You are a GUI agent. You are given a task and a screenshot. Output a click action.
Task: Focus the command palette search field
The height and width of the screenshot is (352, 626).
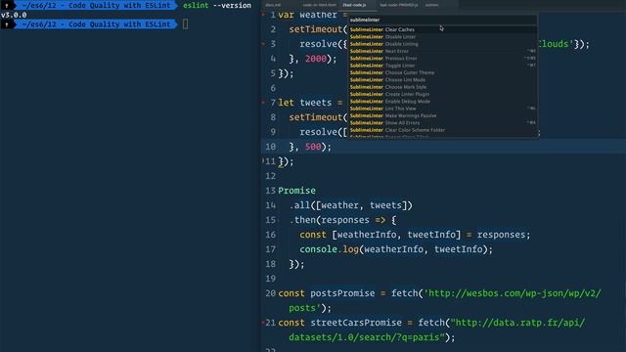[442, 20]
